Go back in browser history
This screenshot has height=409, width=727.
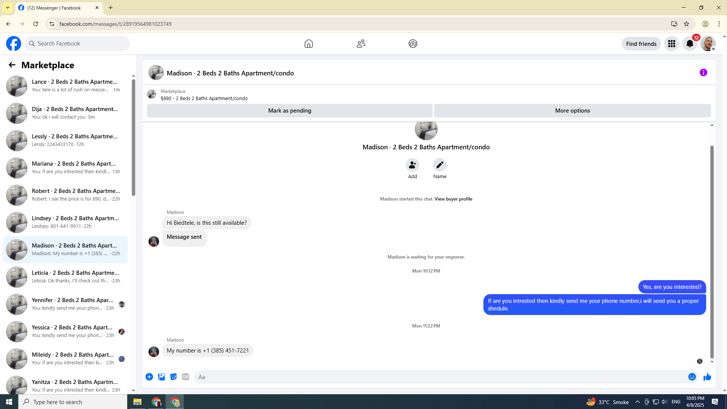(8, 24)
